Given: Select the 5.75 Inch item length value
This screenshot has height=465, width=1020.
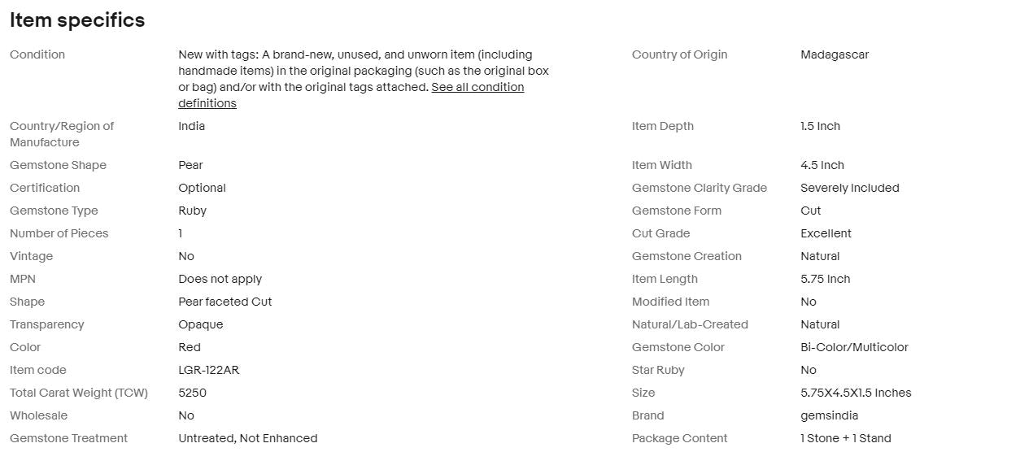Looking at the screenshot, I should click(826, 279).
